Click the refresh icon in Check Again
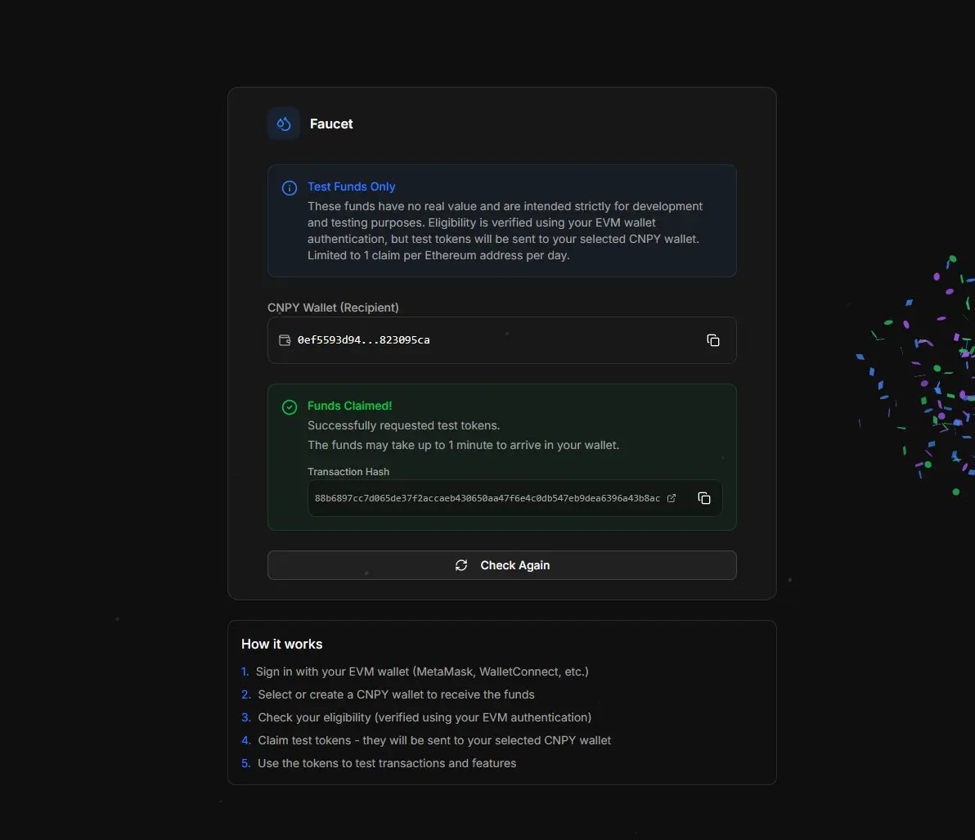The width and height of the screenshot is (975, 840). (461, 565)
